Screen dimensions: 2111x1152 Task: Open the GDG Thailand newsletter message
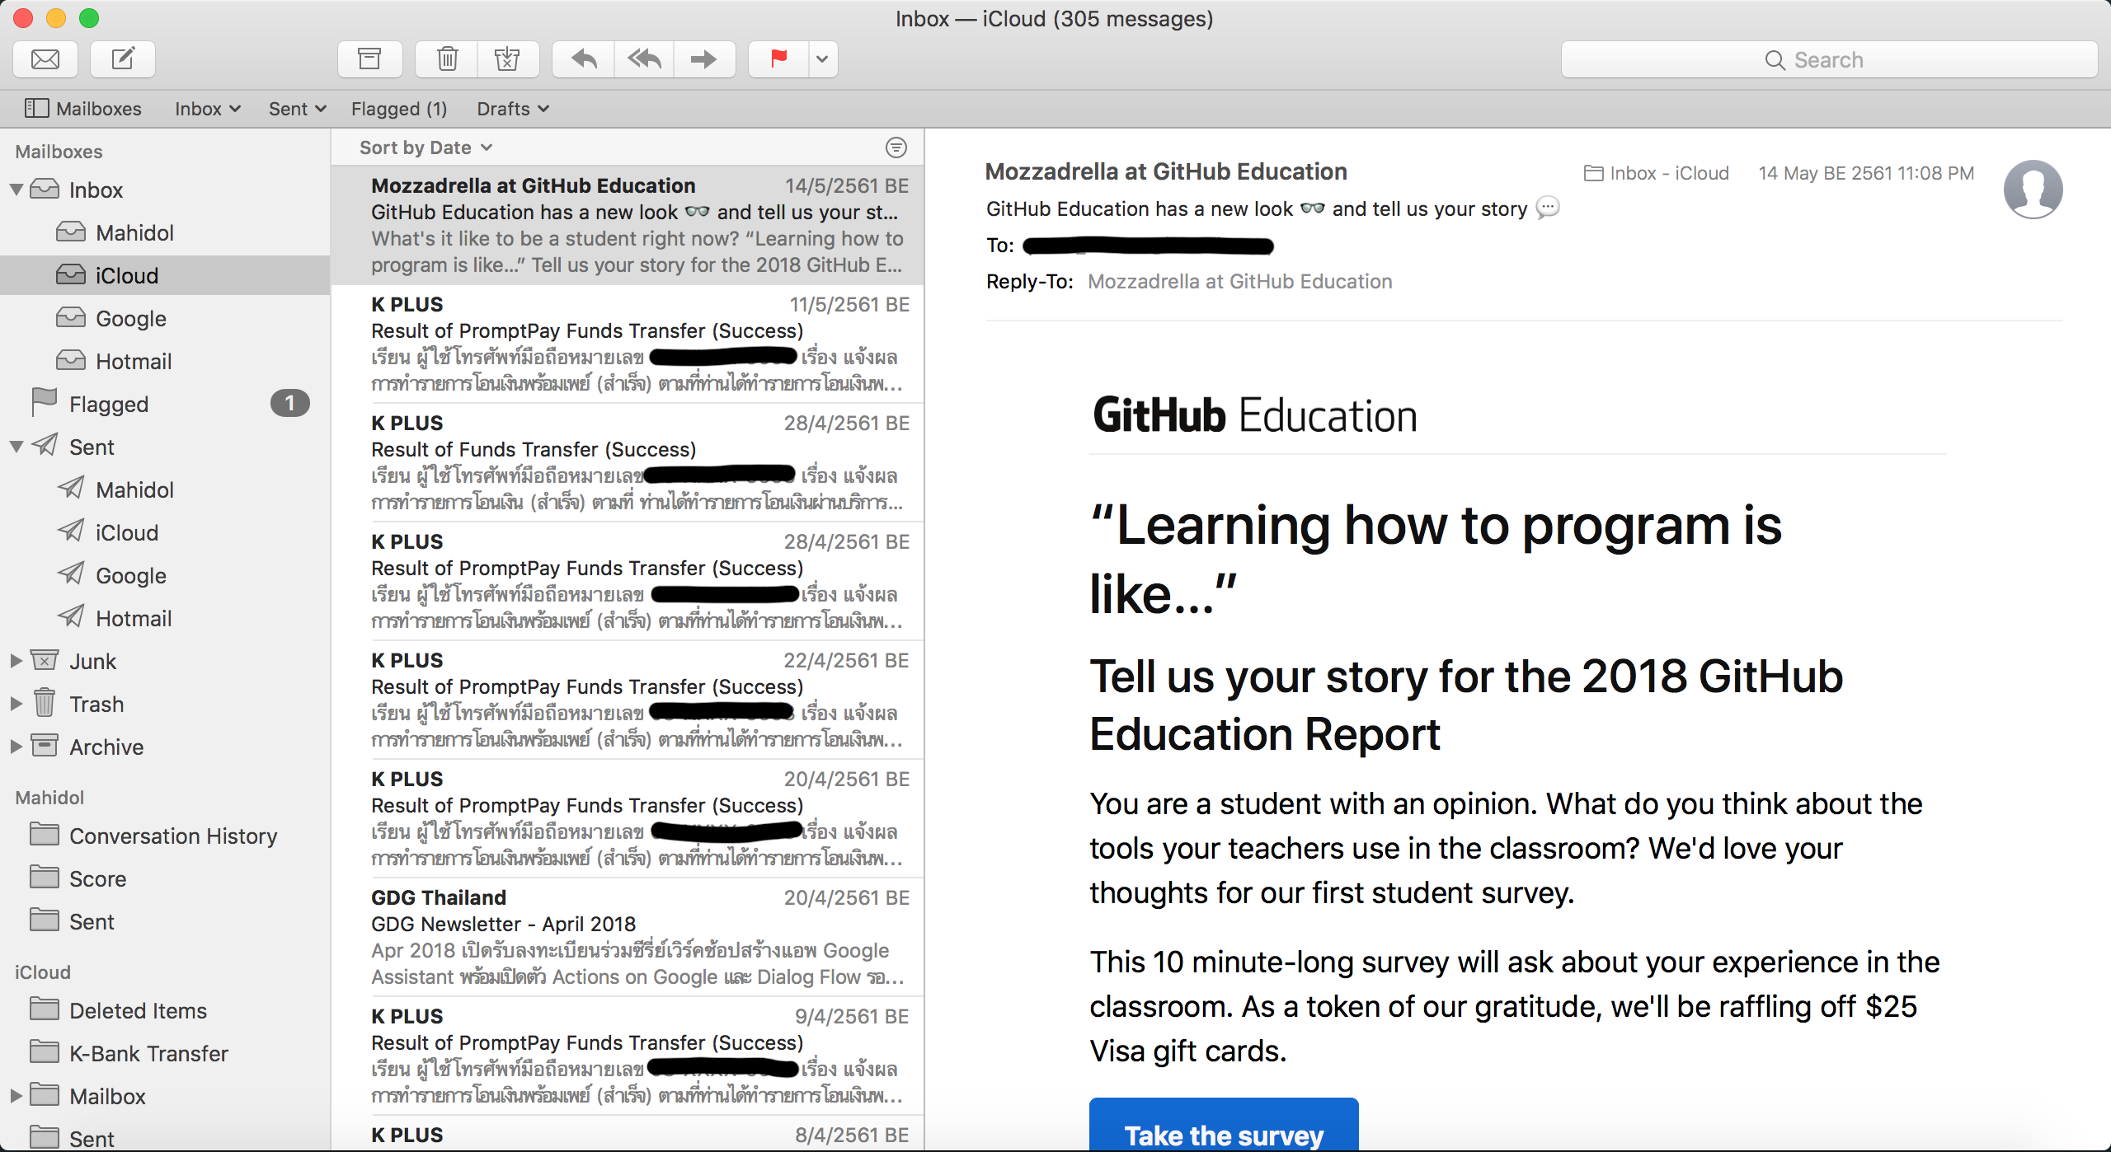tap(628, 938)
